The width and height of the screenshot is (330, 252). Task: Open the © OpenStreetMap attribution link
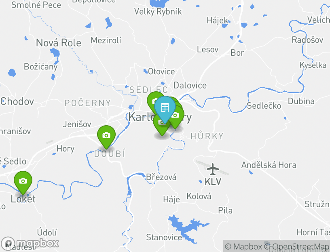(x=296, y=246)
